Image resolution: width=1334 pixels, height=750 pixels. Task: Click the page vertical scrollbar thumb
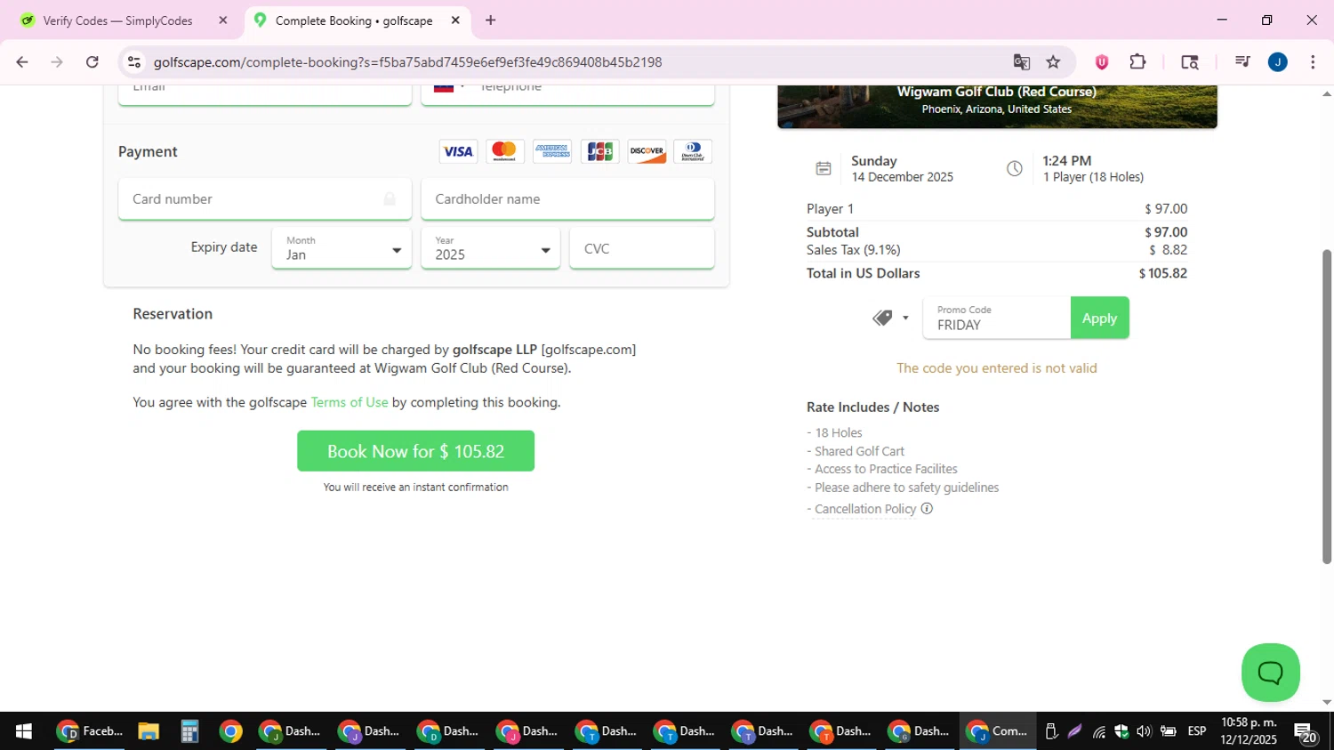click(1327, 407)
